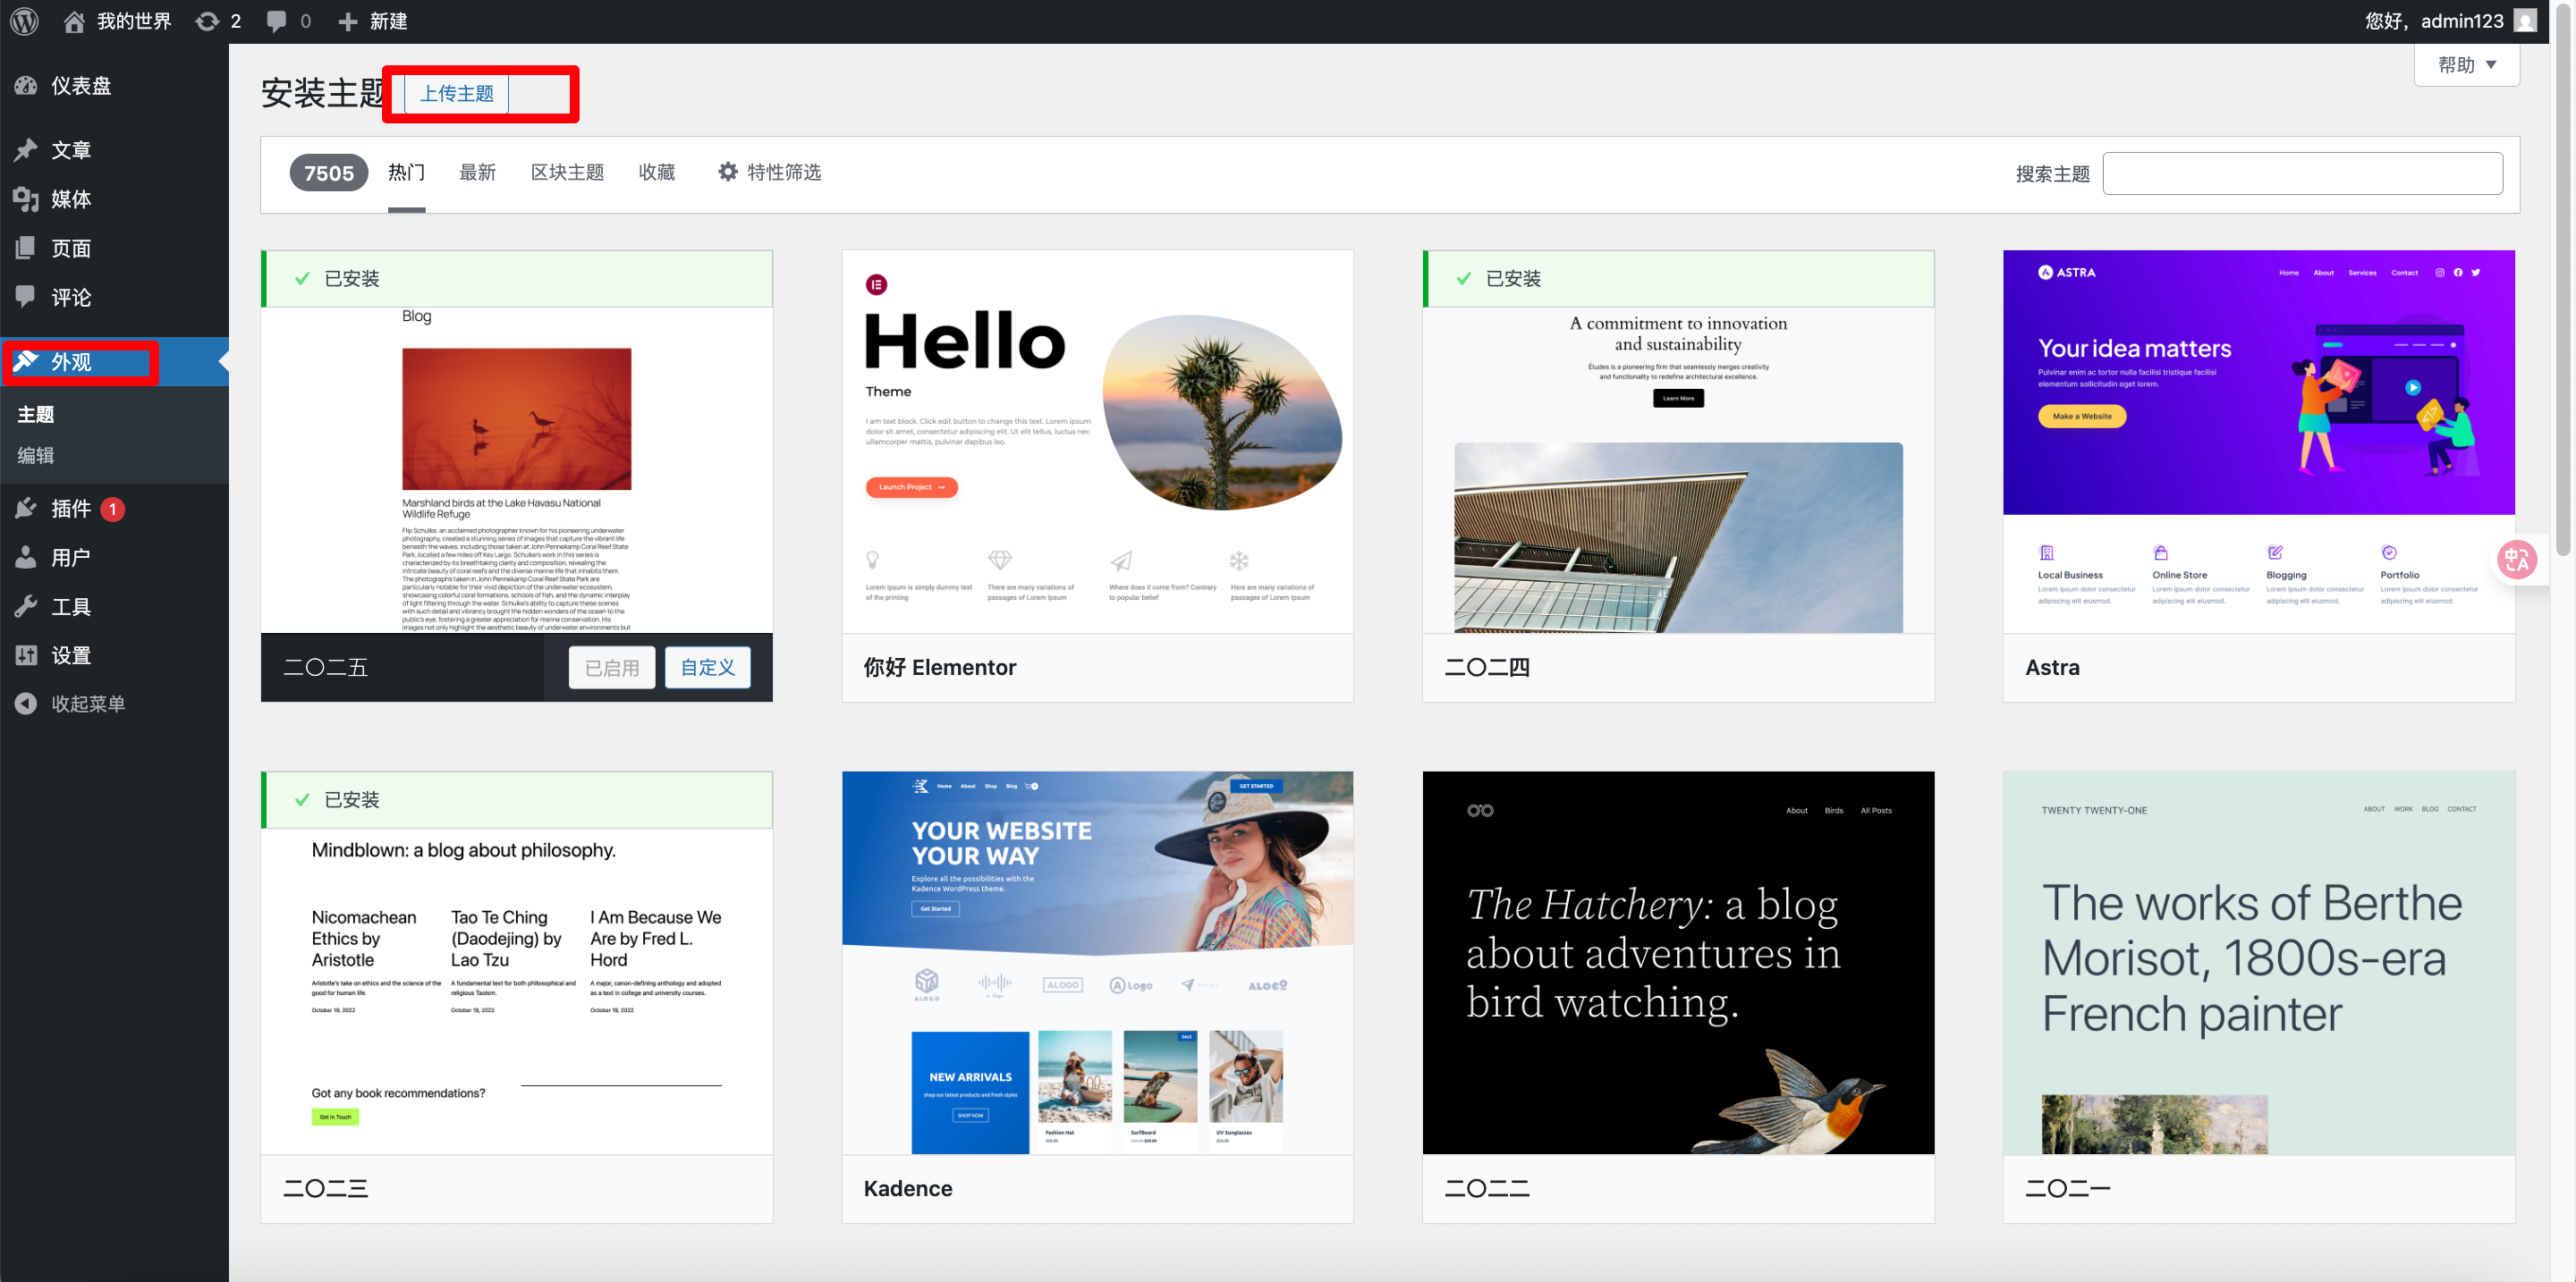Open 工具 tools wrench menu item
The height and width of the screenshot is (1282, 2576).
(x=70, y=606)
